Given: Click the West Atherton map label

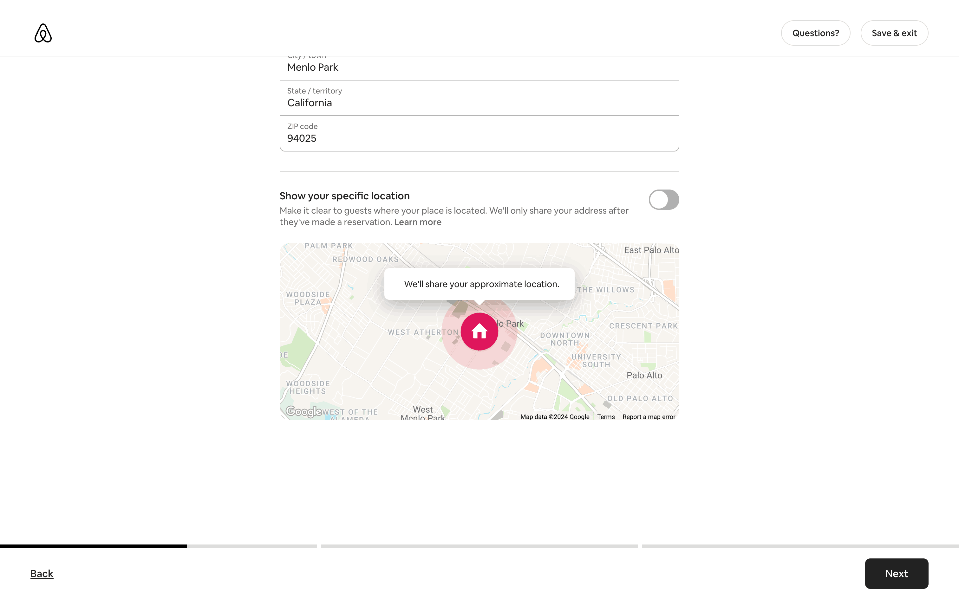Looking at the screenshot, I should point(423,332).
